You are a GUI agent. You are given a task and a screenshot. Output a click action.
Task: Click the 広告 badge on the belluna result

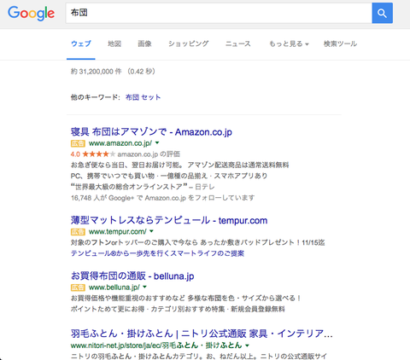(78, 287)
